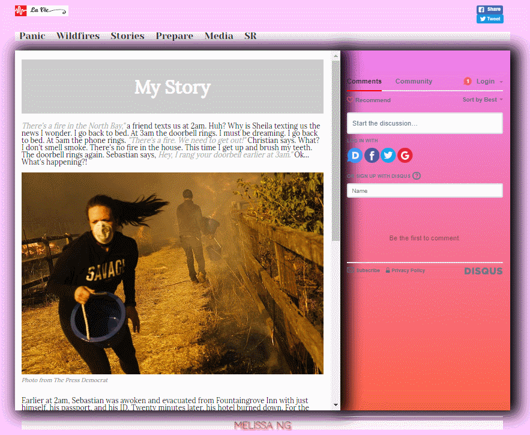
Task: Focus the Start the discussion text box
Action: (424, 123)
